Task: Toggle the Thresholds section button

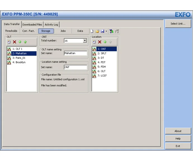Action: click(x=11, y=31)
